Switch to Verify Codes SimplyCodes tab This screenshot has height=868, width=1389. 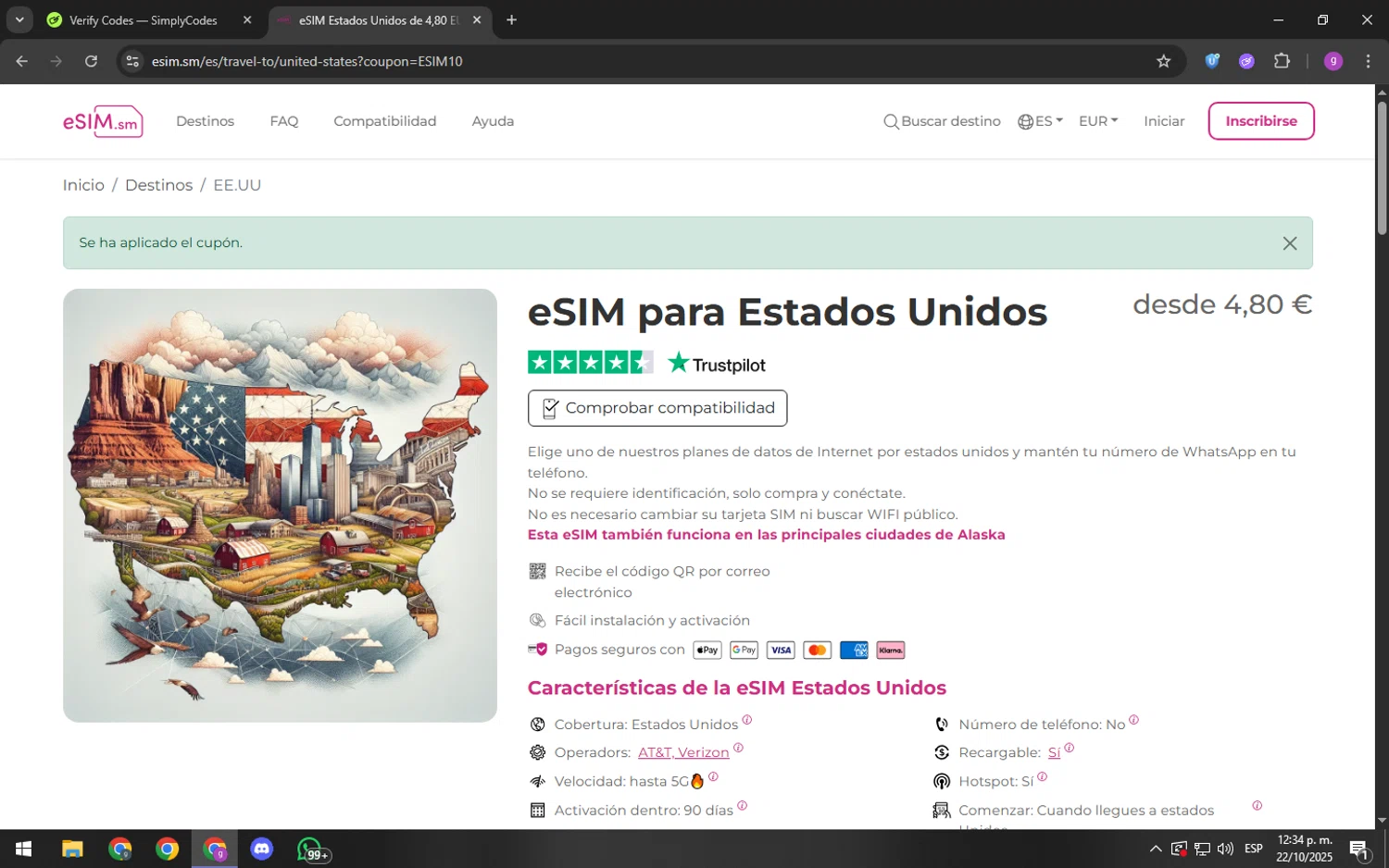[144, 20]
